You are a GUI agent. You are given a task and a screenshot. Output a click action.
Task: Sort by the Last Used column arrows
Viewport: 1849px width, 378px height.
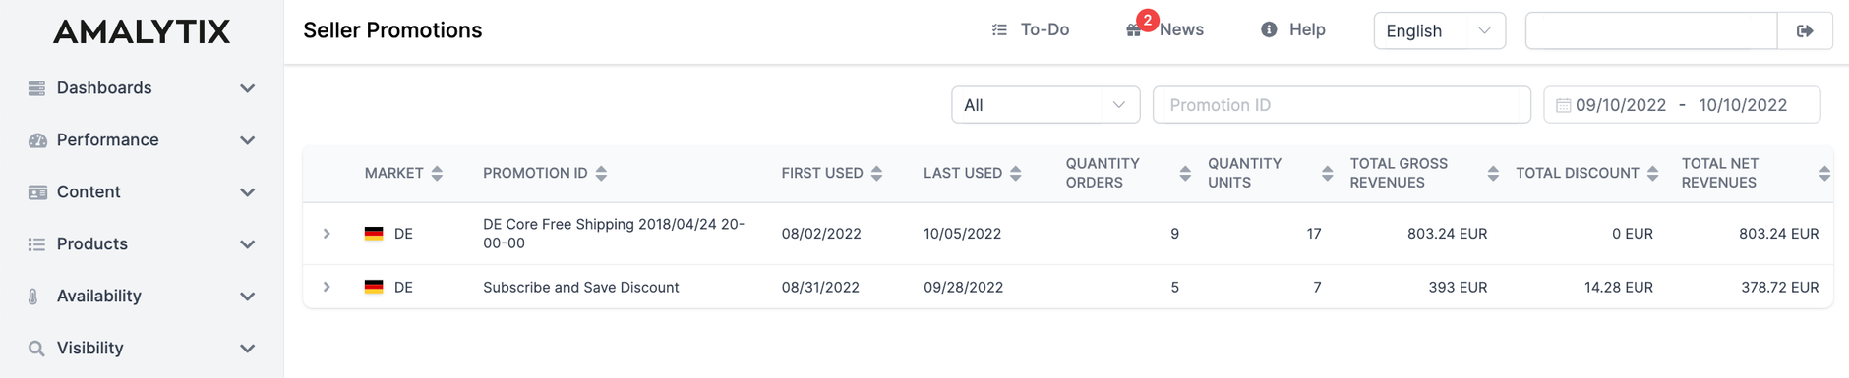(x=1016, y=173)
